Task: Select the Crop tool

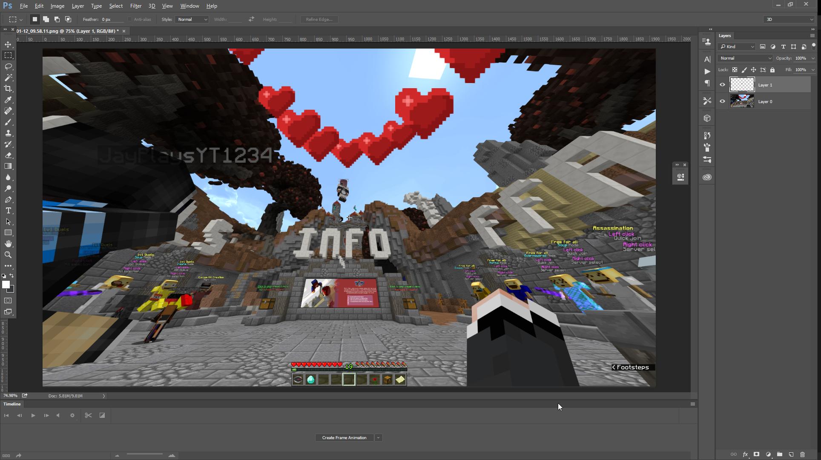Action: pyautogui.click(x=8, y=89)
